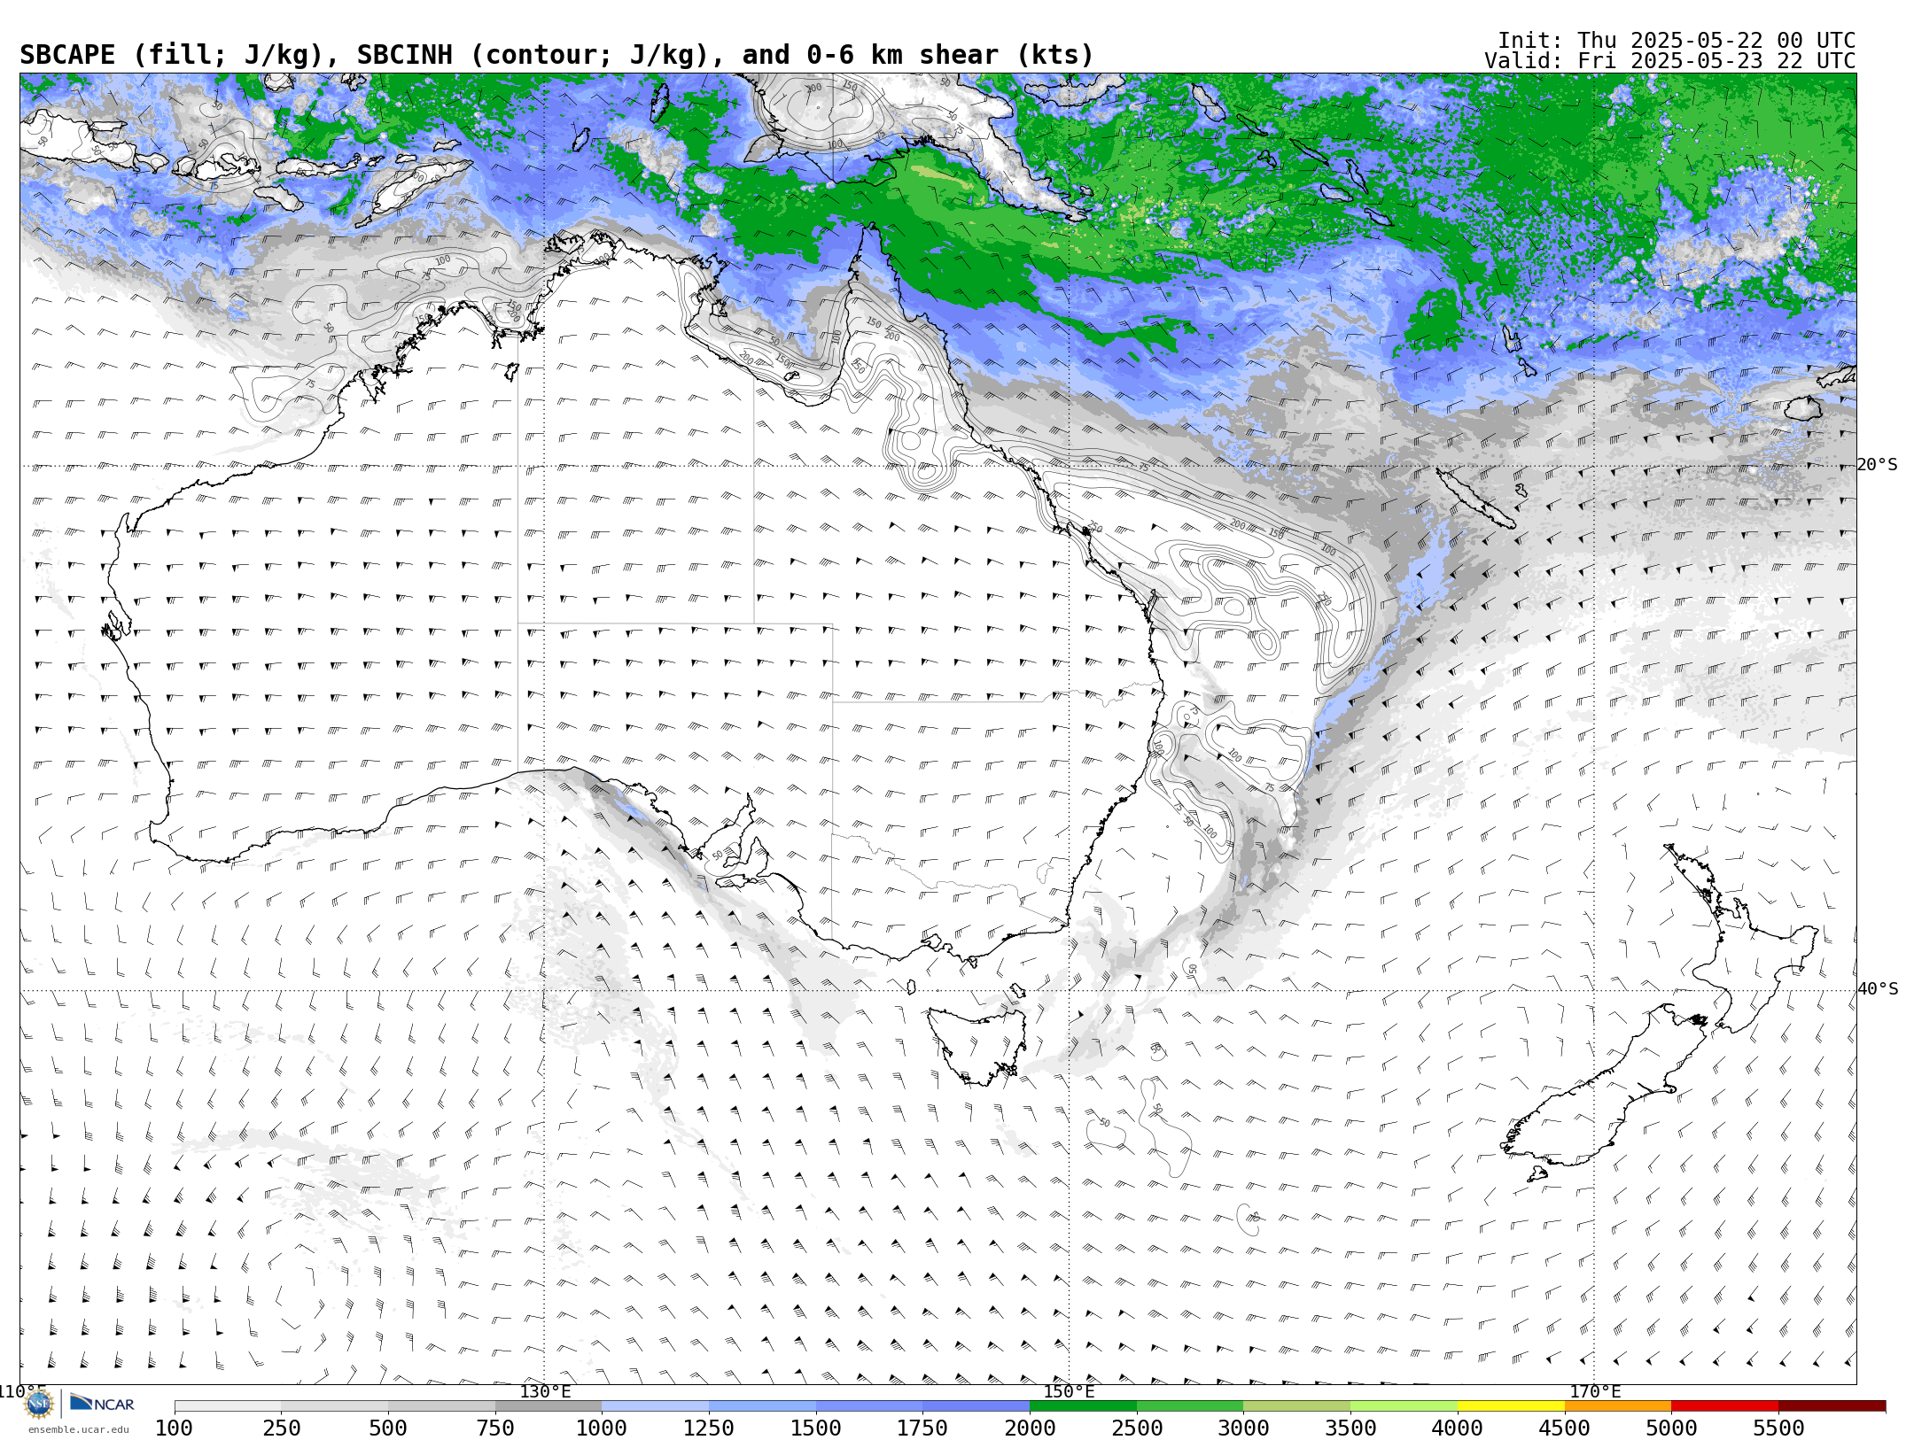This screenshot has height=1440, width=1914.
Task: Click the 2500 colorbar label
Action: tap(1137, 1428)
